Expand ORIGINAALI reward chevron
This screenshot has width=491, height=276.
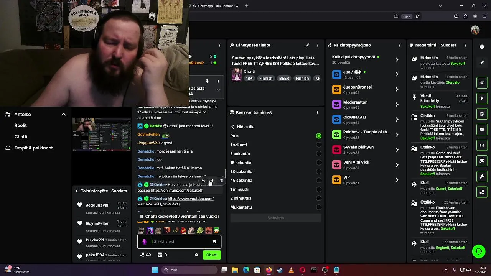coord(397,120)
